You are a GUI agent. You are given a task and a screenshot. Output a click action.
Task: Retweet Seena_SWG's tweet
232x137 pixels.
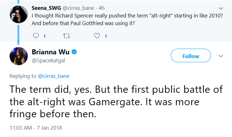(x=66, y=36)
